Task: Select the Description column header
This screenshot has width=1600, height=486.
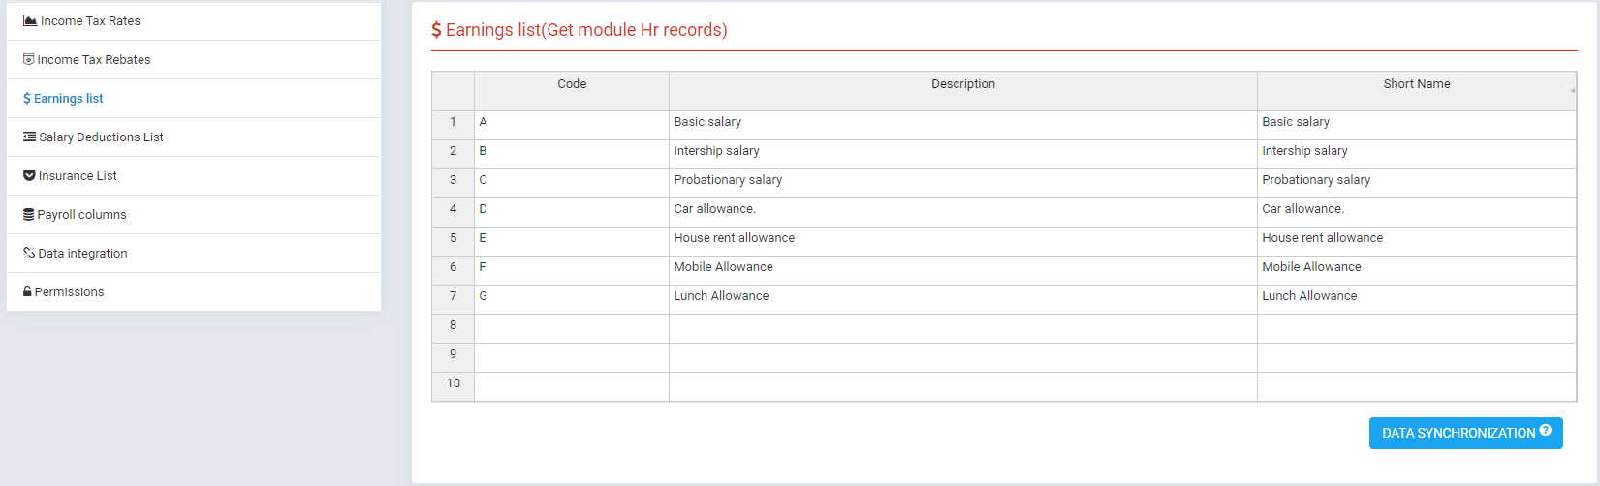Action: 962,84
